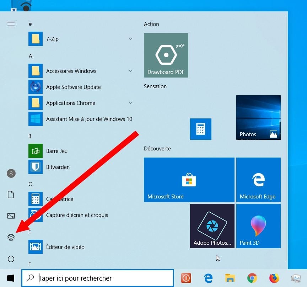Click the 'C' letter header in app list
This screenshot has width=307, height=287.
[x=30, y=184]
